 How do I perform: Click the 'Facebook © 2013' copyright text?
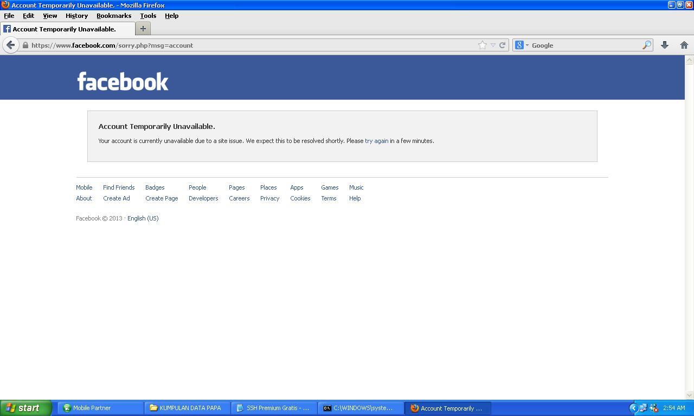pos(99,218)
